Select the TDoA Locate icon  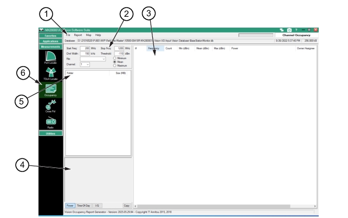point(49,71)
